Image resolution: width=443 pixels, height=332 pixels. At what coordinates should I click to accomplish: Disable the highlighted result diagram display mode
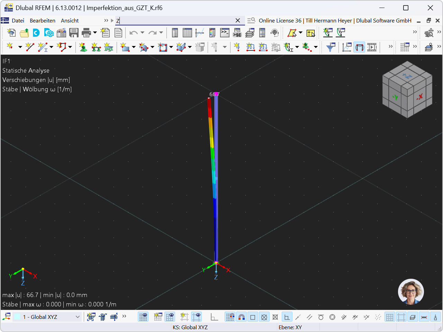[x=359, y=47]
